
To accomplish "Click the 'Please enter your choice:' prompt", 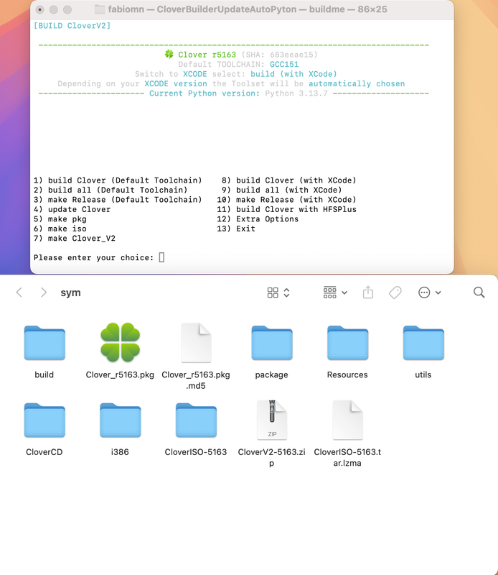I will (x=93, y=257).
